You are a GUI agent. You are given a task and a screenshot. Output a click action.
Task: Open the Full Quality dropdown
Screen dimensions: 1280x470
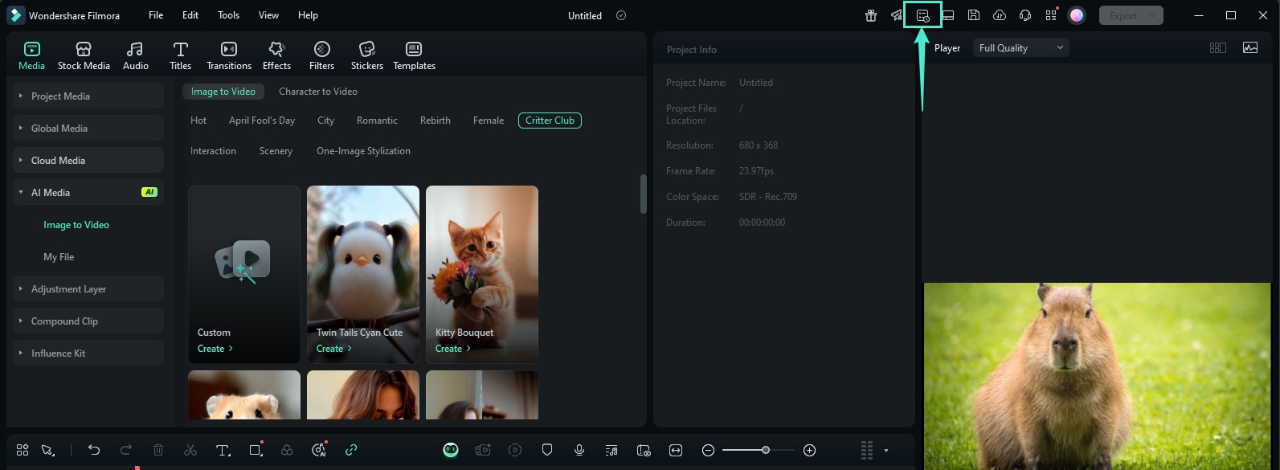(1020, 47)
